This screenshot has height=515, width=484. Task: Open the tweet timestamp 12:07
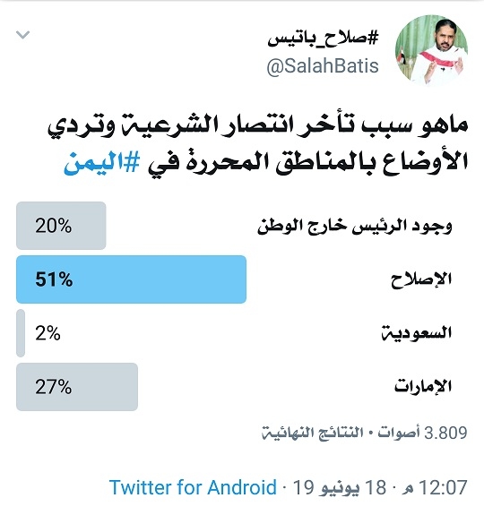(435, 487)
